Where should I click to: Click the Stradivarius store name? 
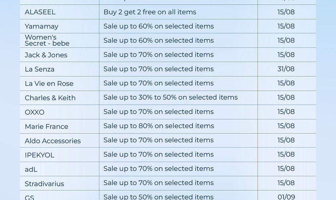[44, 184]
